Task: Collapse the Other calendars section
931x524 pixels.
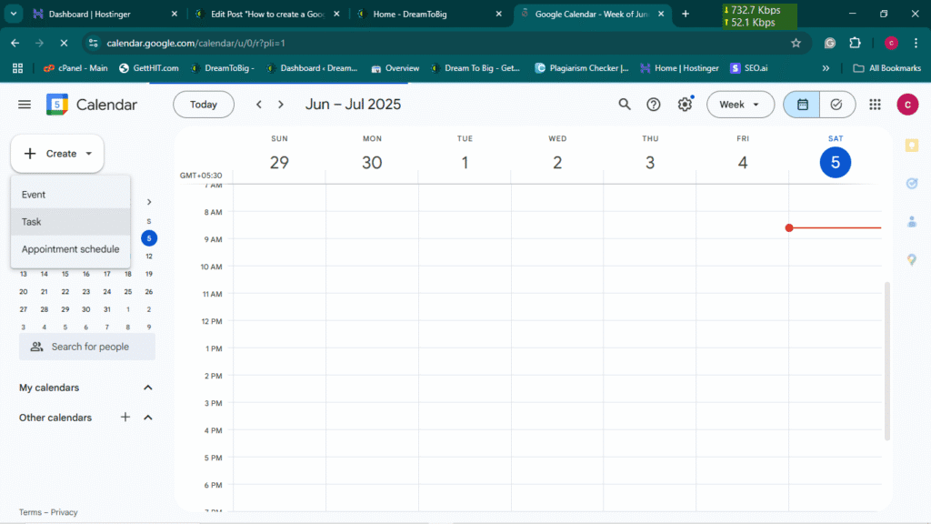Action: tap(148, 418)
